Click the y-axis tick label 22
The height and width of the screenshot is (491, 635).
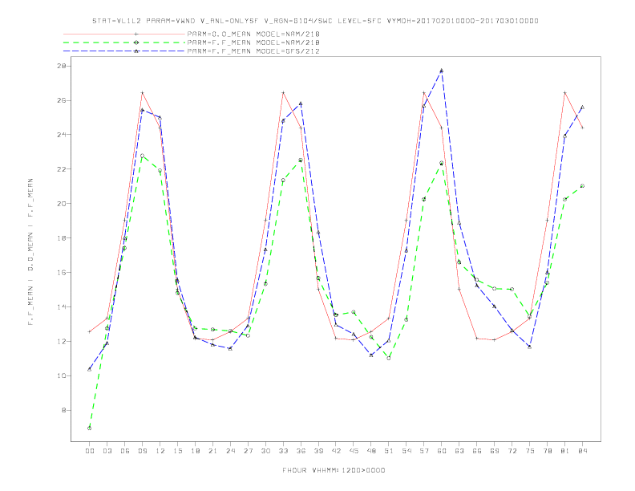point(62,169)
